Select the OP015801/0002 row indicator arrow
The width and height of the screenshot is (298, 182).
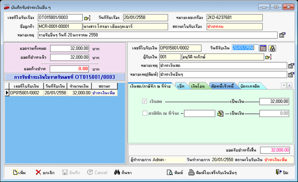[7, 93]
